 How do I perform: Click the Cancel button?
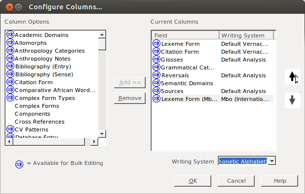point(236,181)
